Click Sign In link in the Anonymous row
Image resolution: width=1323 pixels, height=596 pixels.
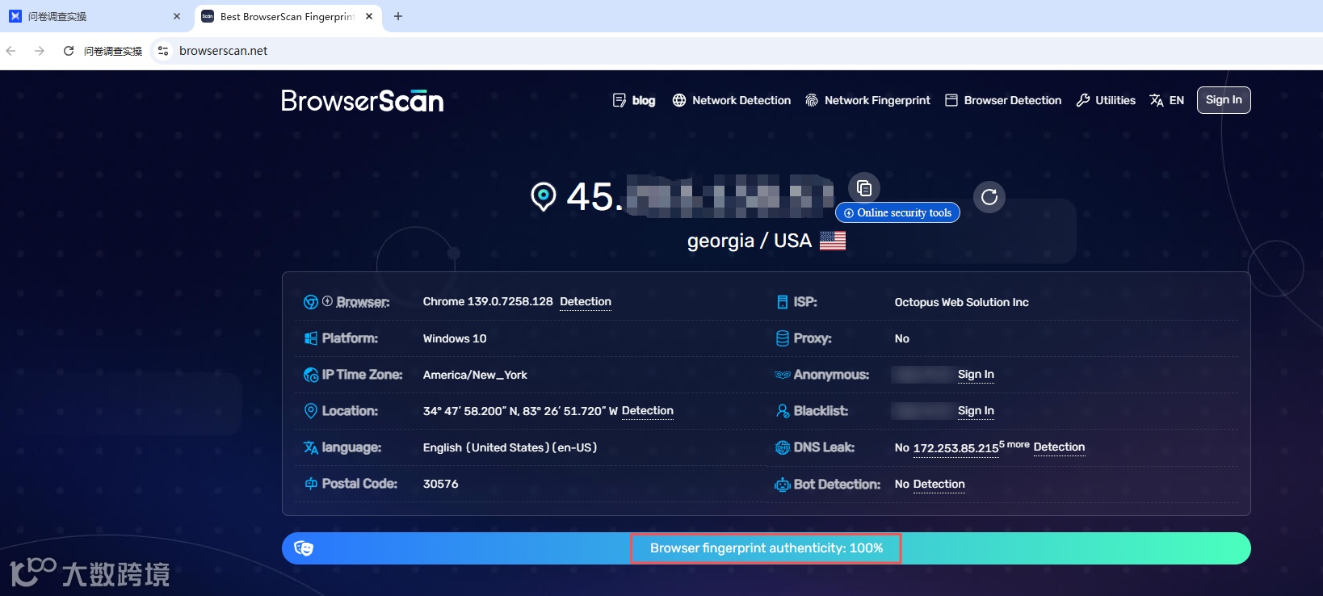point(976,375)
